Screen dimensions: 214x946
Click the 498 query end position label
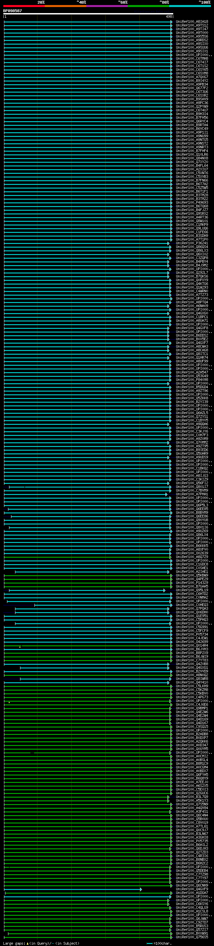tap(169, 16)
